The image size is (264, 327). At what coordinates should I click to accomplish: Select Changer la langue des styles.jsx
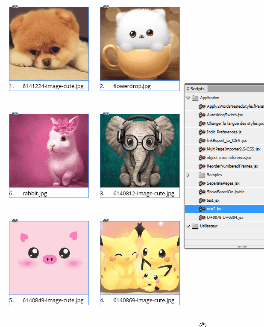tap(235, 124)
